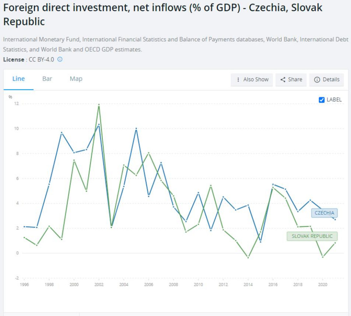This screenshot has height=316, width=351.
Task: Click Slovak Republic's 2014 low data point
Action: point(248,257)
